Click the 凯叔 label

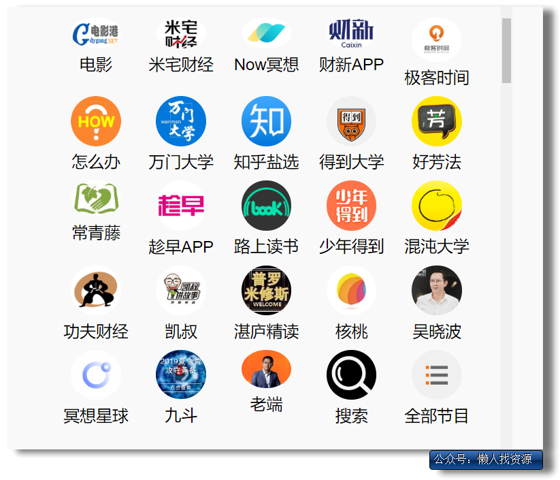pyautogui.click(x=181, y=332)
